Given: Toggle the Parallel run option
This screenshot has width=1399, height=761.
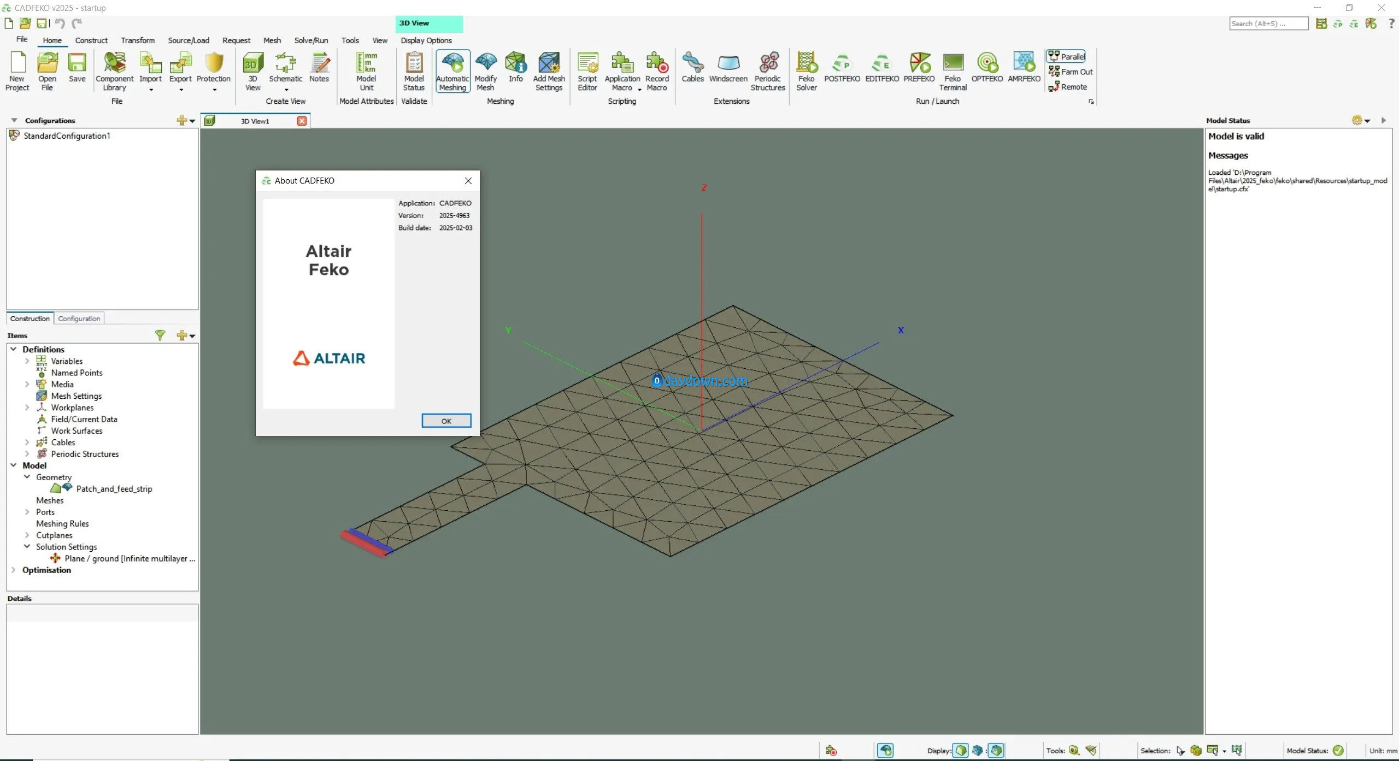Looking at the screenshot, I should 1066,56.
